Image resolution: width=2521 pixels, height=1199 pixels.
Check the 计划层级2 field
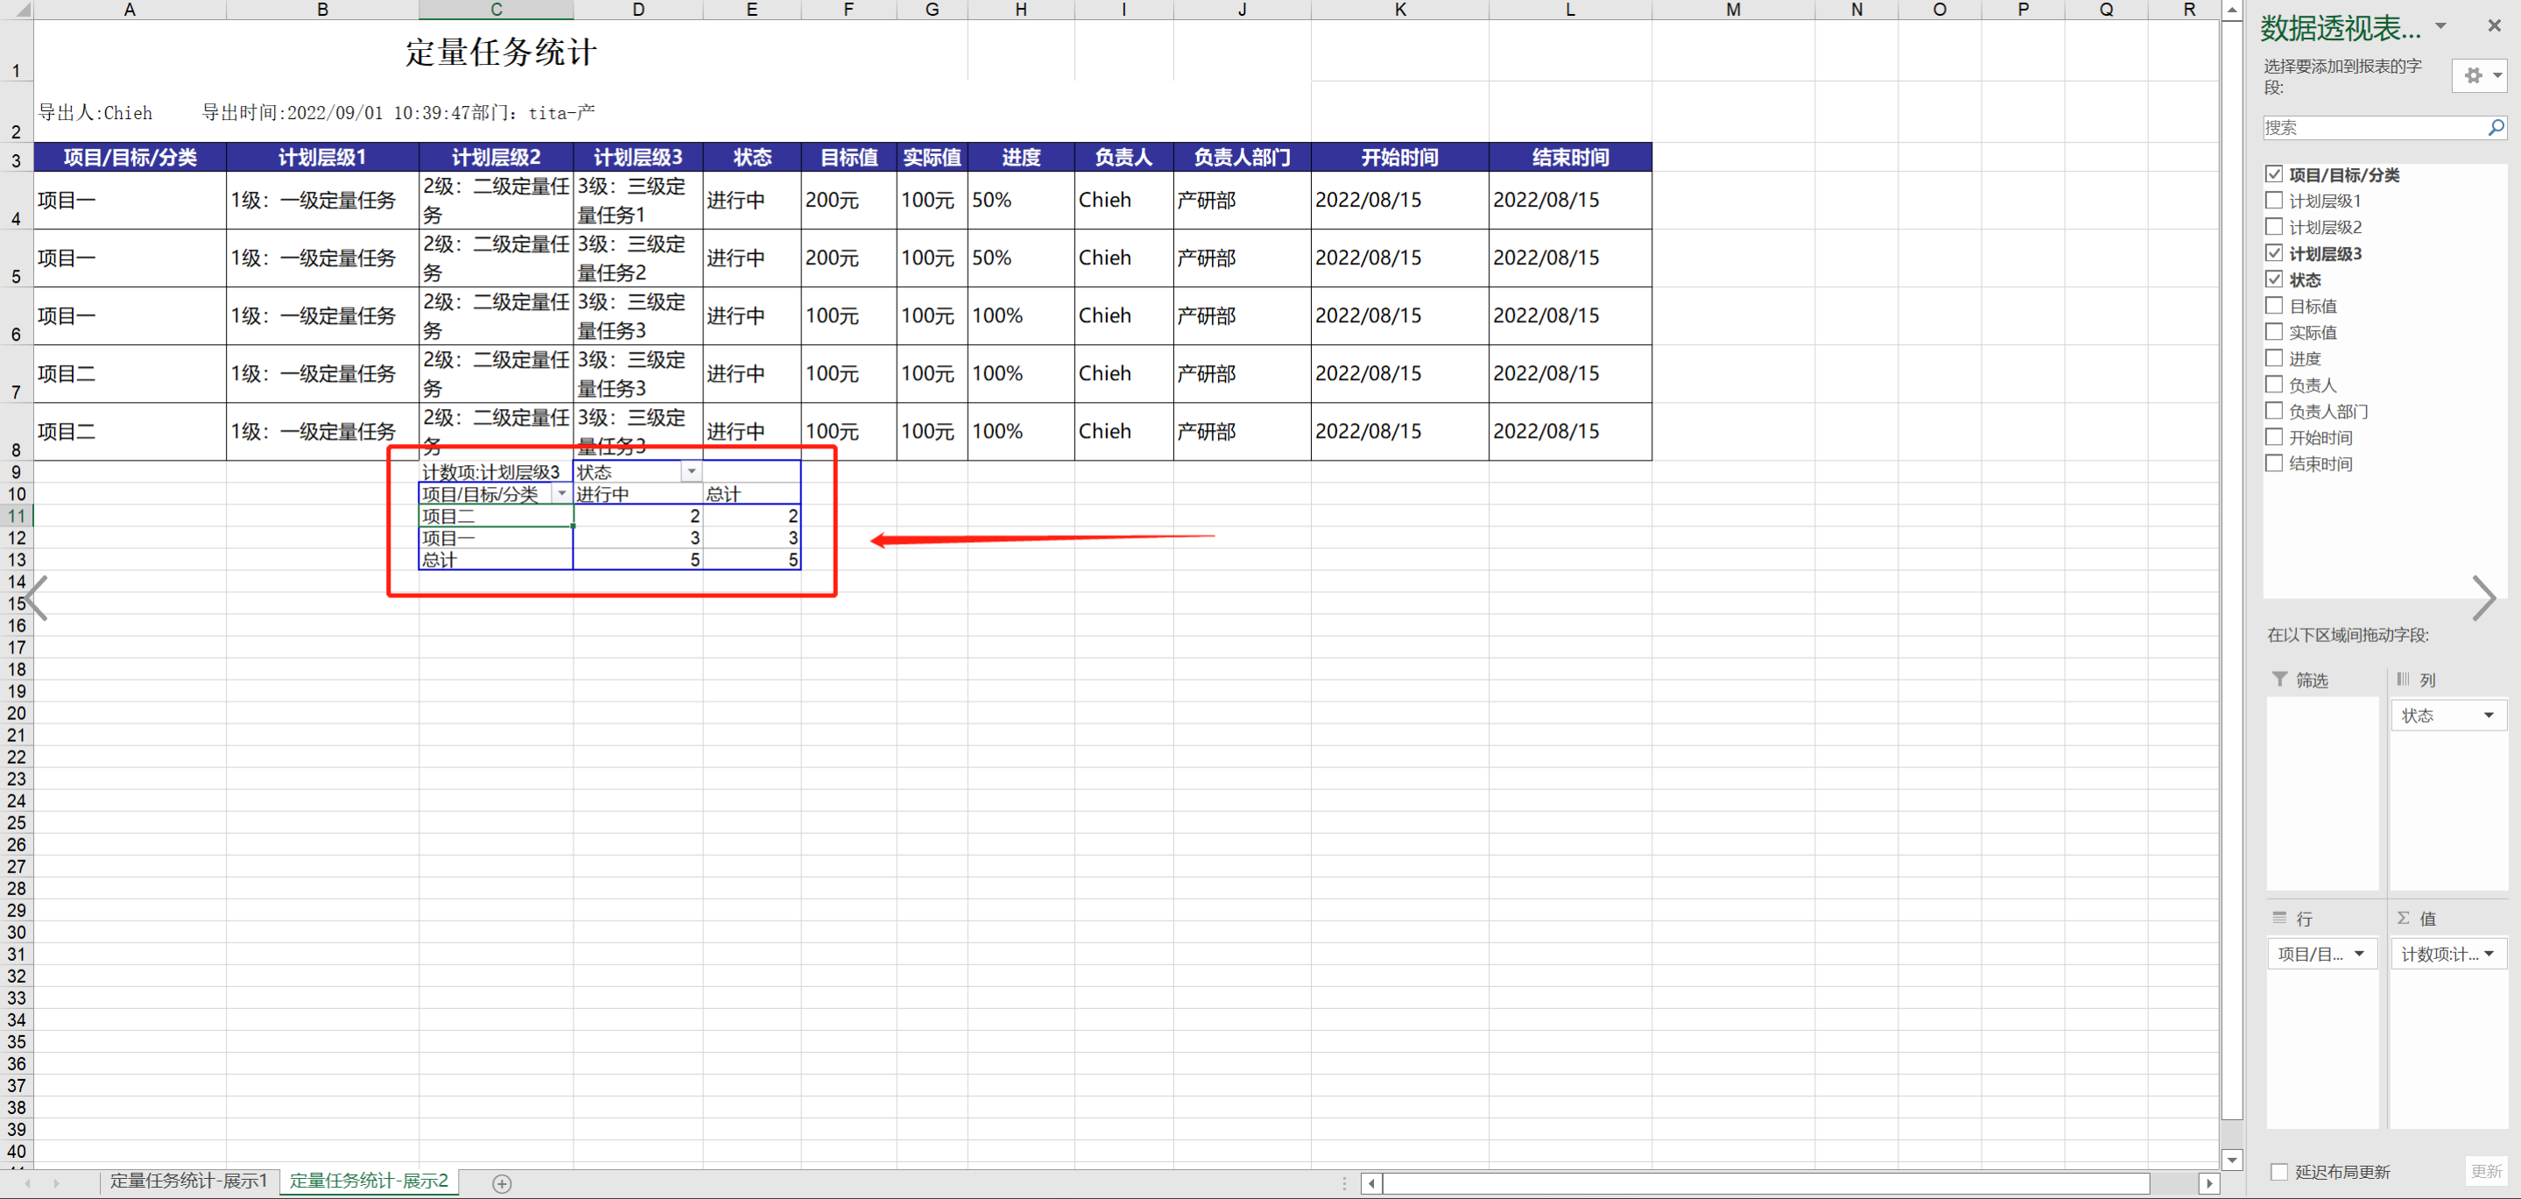(x=2274, y=227)
